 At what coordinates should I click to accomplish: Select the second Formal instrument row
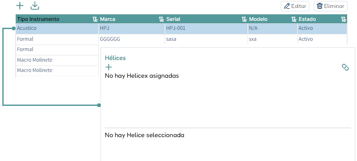[x=57, y=50]
